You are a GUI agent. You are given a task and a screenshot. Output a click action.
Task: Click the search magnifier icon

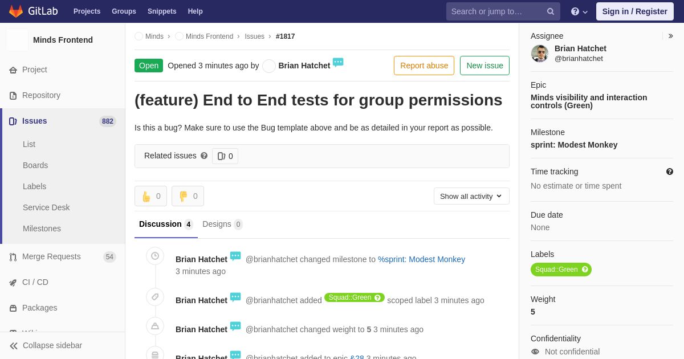pyautogui.click(x=550, y=11)
